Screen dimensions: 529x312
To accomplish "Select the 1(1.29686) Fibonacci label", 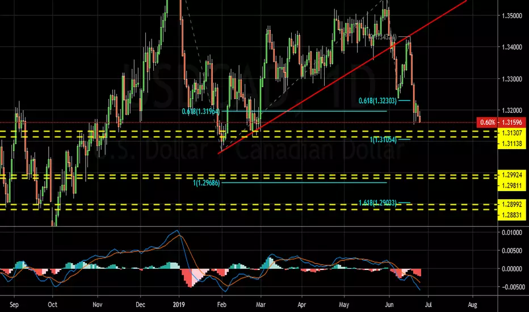I will click(207, 183).
